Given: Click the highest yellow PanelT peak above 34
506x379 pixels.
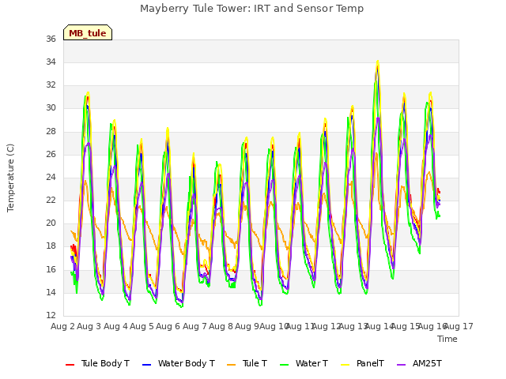Looking at the screenshot, I should [378, 62].
